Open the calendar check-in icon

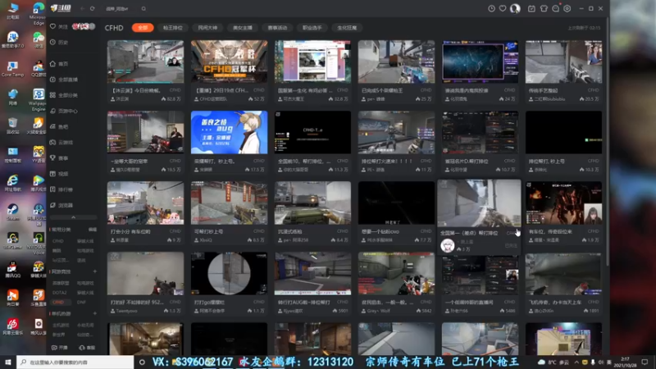pyautogui.click(x=531, y=8)
